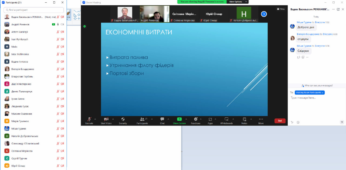Viewport: 346px width, 170px height.
Task: Show next video thumbnails with blue arrow
Action: coord(264,14)
